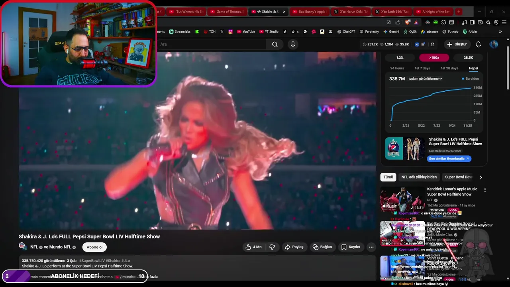
Task: Open the Instagram bookmark icon
Action: [230, 31]
